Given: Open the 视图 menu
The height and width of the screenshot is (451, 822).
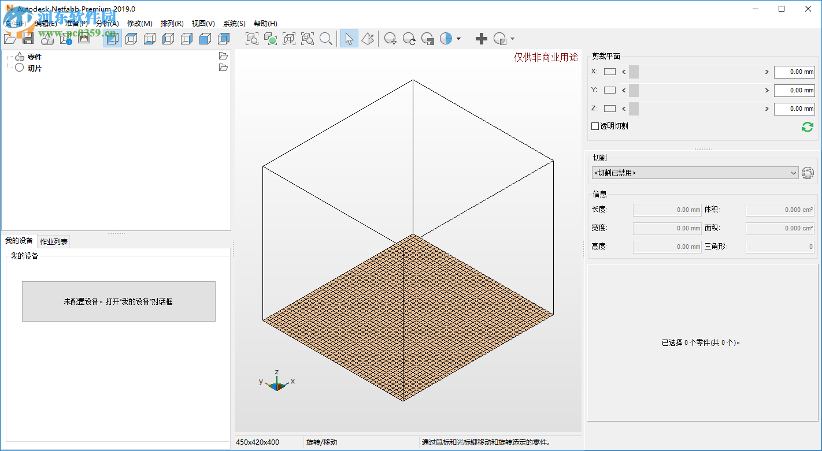Looking at the screenshot, I should (203, 23).
